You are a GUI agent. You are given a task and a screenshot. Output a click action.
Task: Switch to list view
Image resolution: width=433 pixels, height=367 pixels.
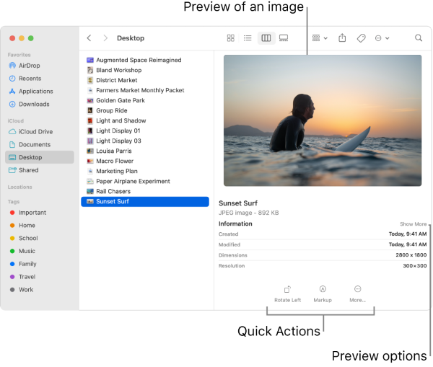click(x=248, y=38)
